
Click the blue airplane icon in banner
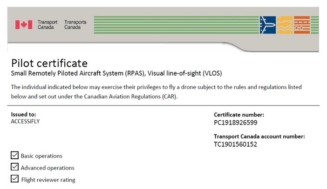click(x=267, y=25)
